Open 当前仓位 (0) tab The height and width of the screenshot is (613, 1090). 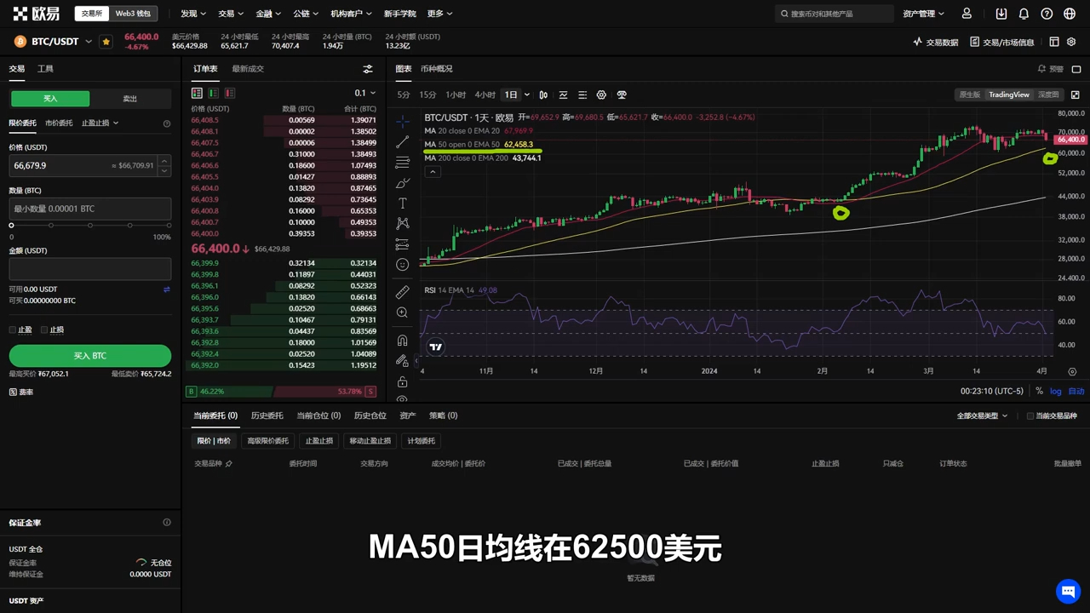pyautogui.click(x=318, y=415)
